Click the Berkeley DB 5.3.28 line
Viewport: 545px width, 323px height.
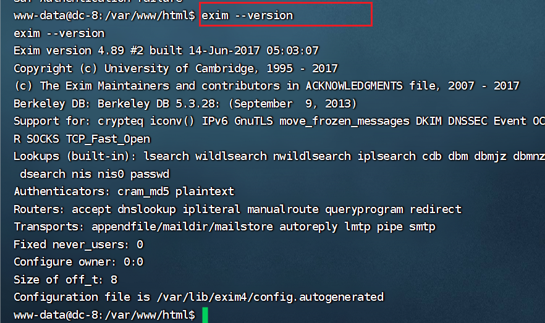tap(185, 104)
